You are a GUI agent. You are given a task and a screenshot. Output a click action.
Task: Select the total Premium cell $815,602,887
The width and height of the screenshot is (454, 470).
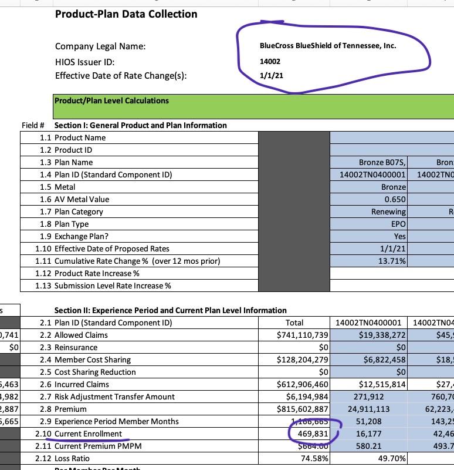302,409
